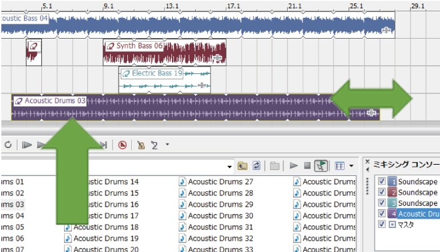
Task: Open transport toolbar options dropdown arrow
Action: tap(167, 145)
